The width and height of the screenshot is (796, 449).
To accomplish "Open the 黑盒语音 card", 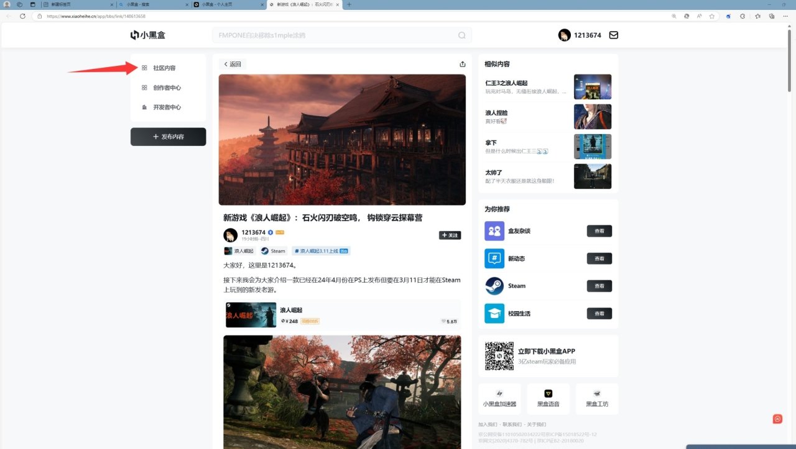I will (548, 399).
